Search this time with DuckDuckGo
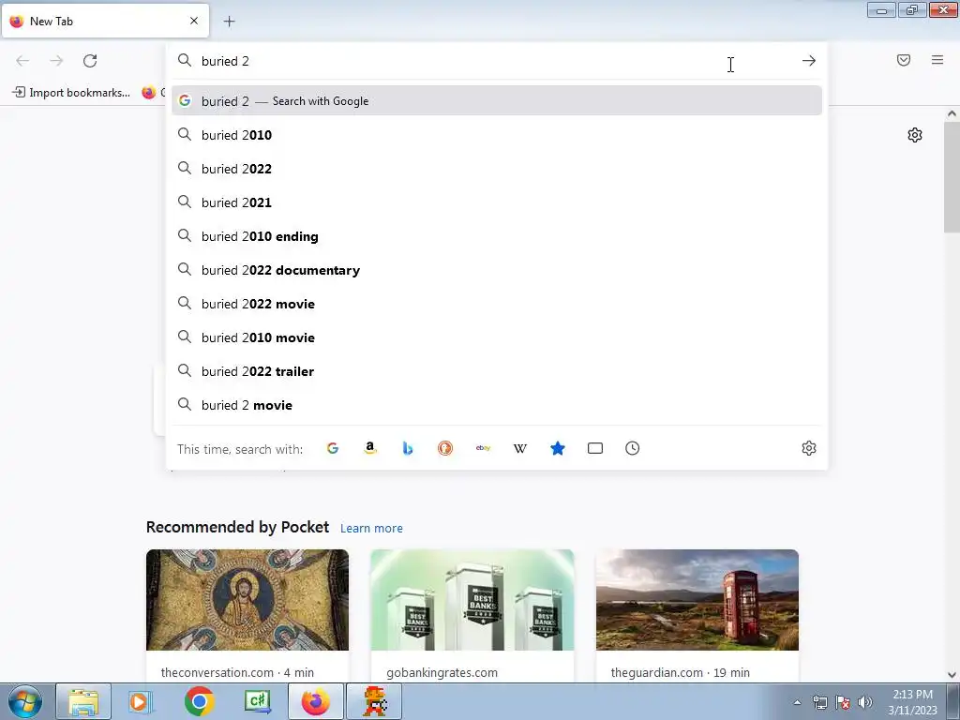The image size is (960, 720). click(445, 448)
